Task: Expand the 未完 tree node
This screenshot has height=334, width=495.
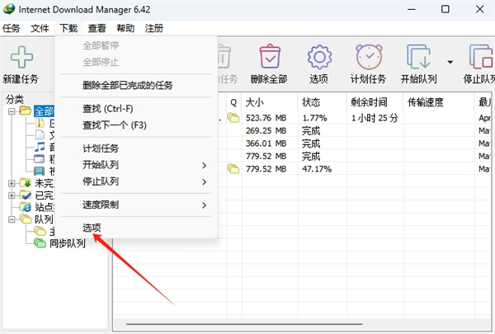Action: (12, 183)
